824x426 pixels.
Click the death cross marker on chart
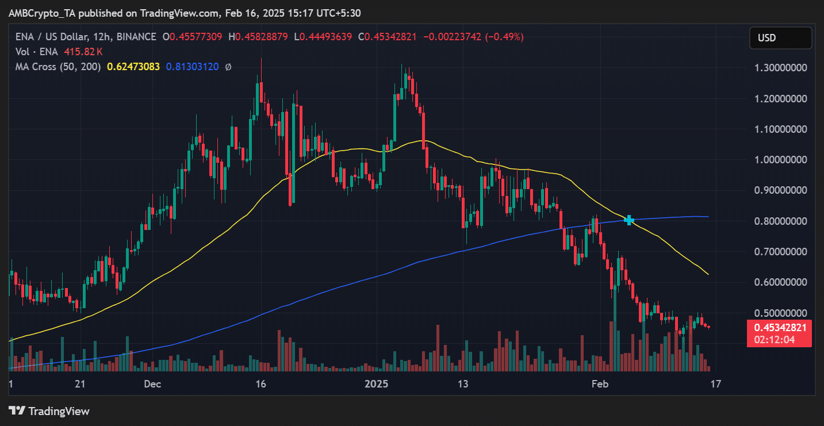[630, 220]
